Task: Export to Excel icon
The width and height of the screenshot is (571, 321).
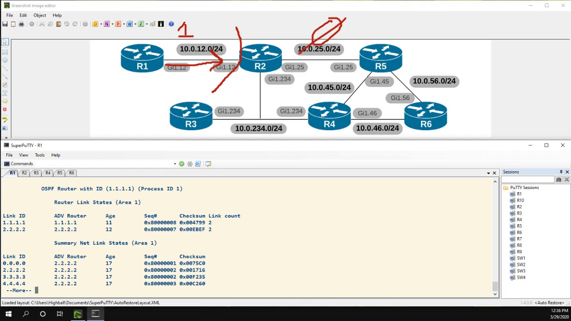Action: (141, 24)
